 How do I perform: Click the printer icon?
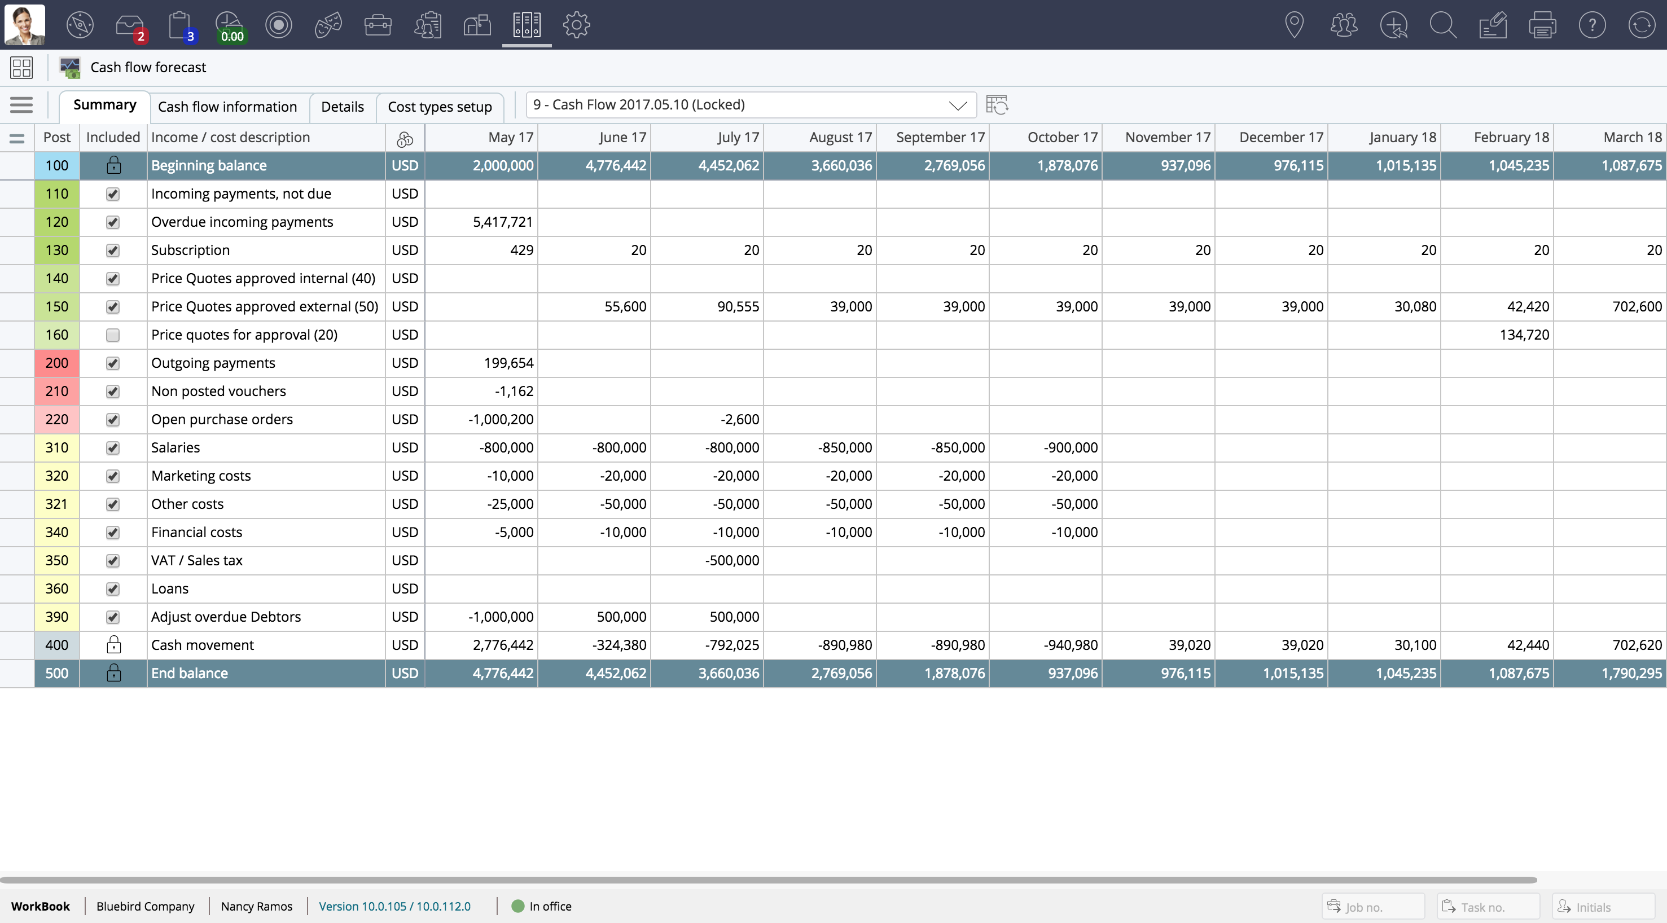pos(1542,25)
